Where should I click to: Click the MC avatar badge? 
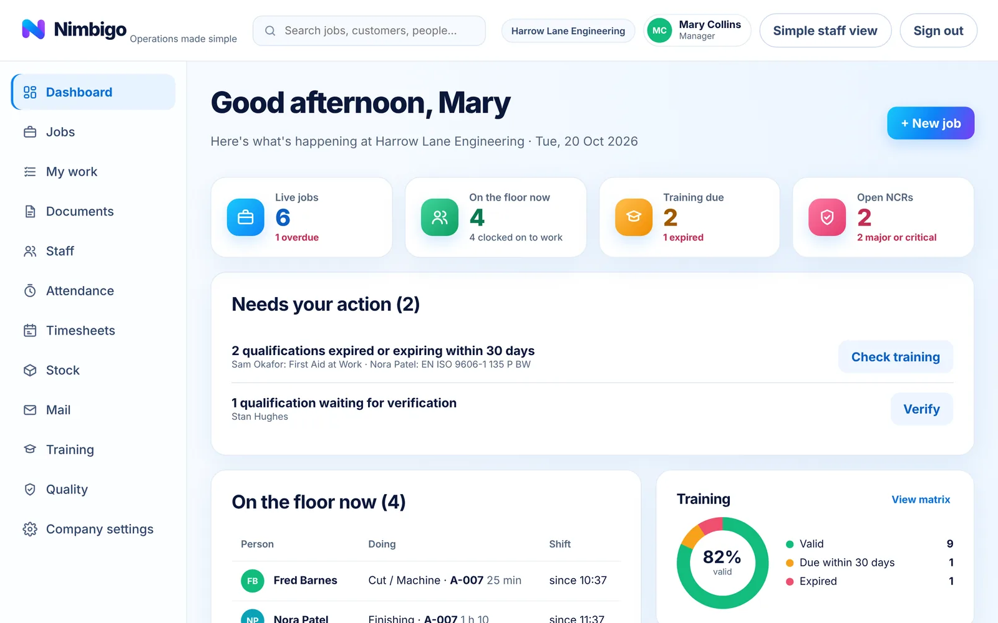pos(659,31)
